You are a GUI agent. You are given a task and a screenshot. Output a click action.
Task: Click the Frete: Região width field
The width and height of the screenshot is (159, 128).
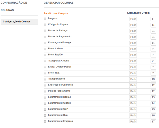point(133,55)
